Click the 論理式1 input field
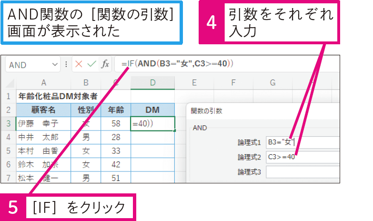373x221 pixels. (303, 142)
